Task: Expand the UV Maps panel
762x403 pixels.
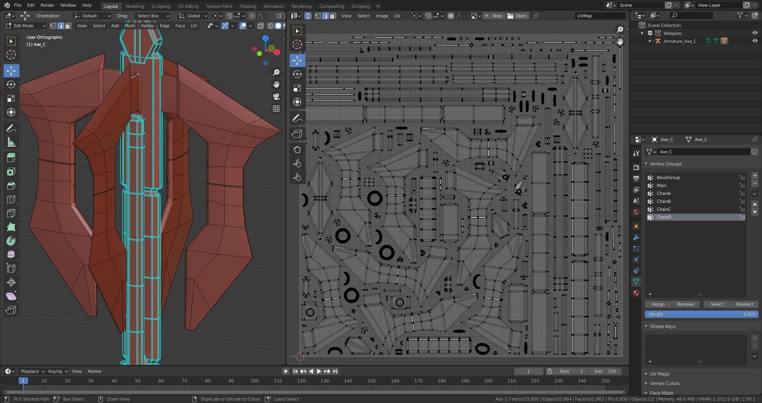Action: tap(659, 374)
